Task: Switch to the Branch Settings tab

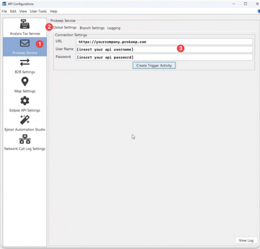Action: [x=92, y=28]
